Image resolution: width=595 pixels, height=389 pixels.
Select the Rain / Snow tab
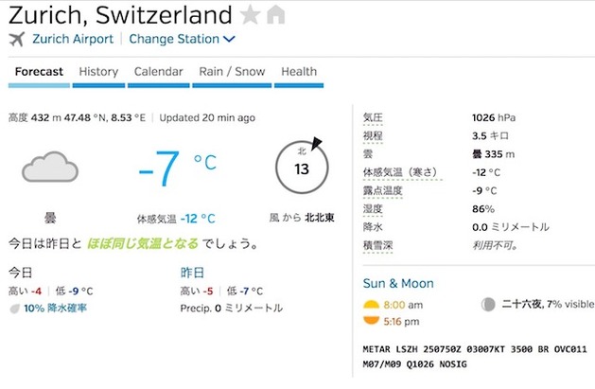tap(232, 71)
